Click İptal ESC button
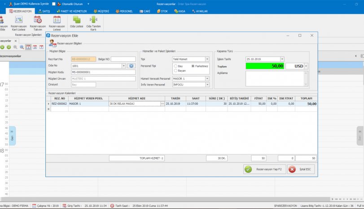 click(x=301, y=169)
